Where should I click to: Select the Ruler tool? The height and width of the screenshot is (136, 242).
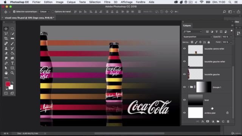coord(12,39)
